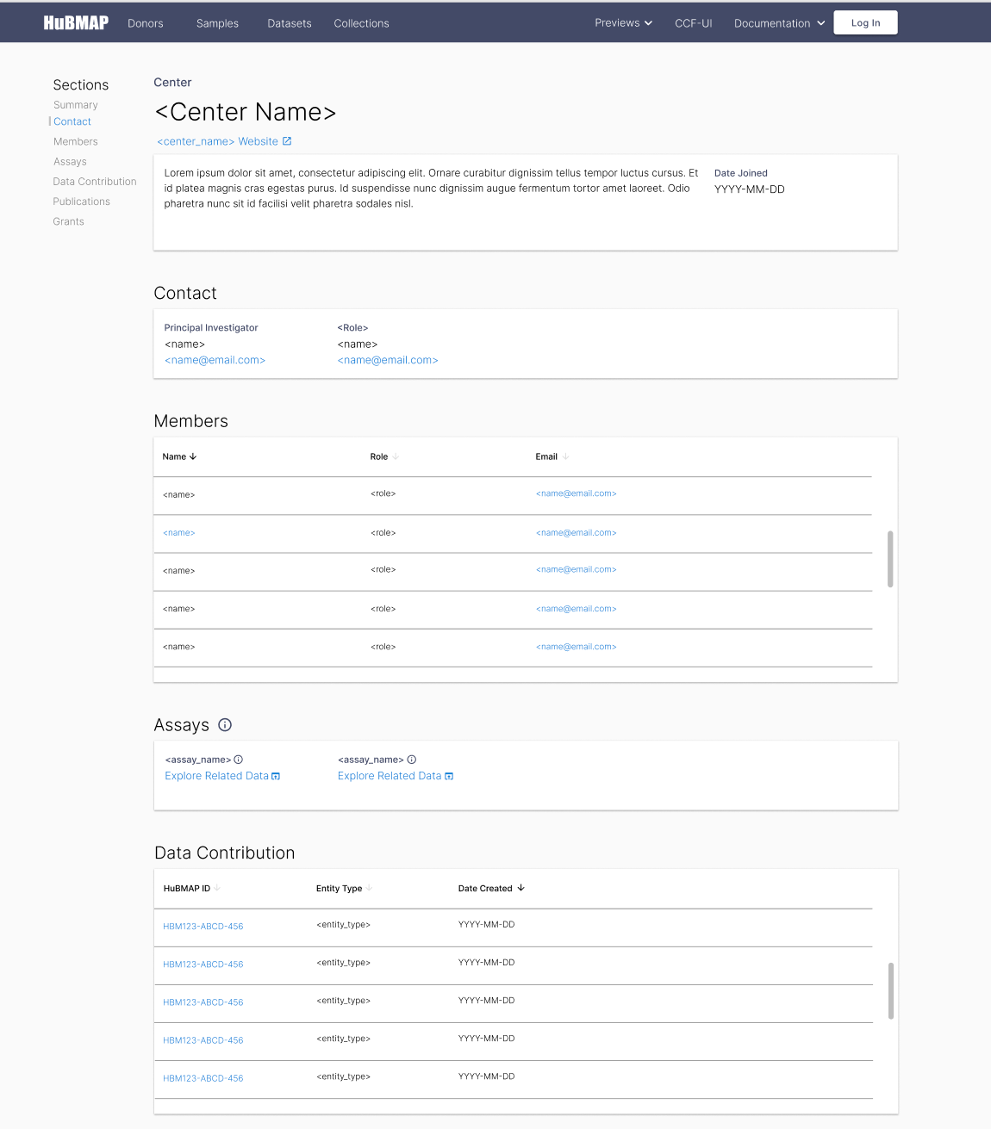Select the Date Joined YYYY-MM-DD value

coord(750,189)
